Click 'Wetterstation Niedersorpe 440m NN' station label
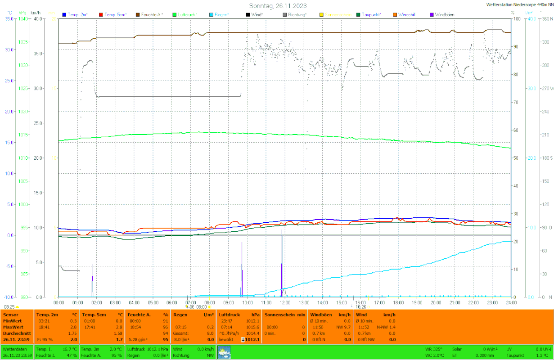The height and width of the screenshot is (360, 554). (x=520, y=5)
